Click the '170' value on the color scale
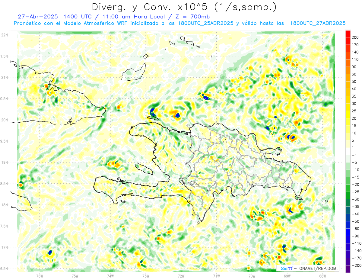This screenshot has height=280, width=362. (356, 45)
